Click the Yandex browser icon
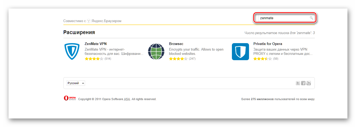 click(89, 21)
